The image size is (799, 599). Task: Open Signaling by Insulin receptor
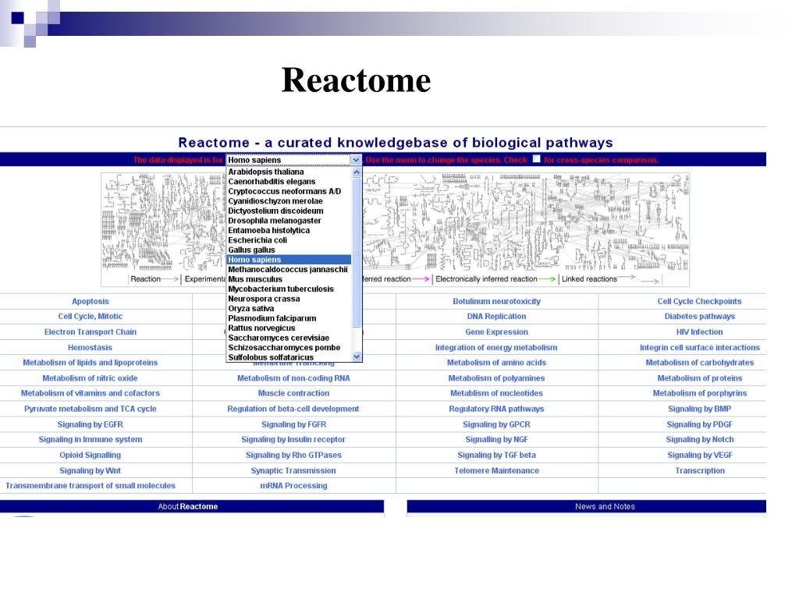pyautogui.click(x=293, y=440)
